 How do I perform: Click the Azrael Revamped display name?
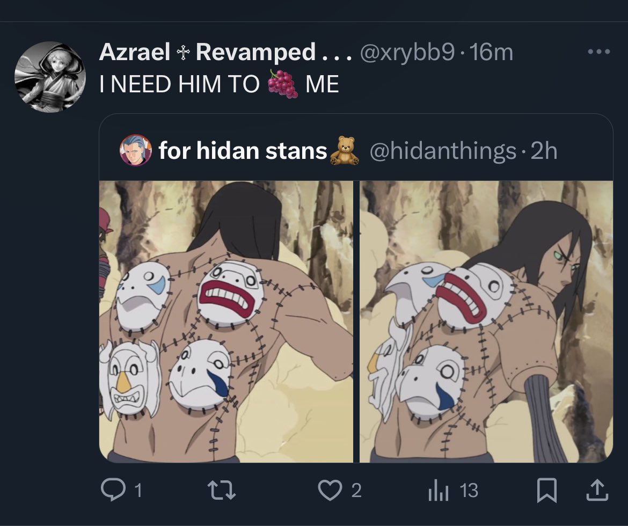coord(225,52)
